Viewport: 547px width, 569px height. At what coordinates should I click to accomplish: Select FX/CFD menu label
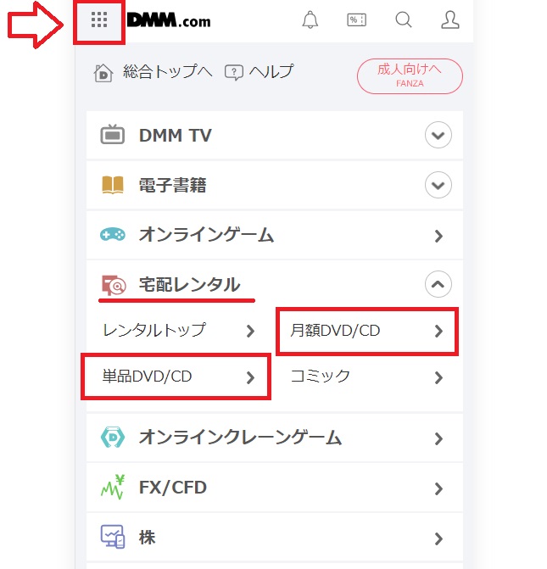(173, 487)
